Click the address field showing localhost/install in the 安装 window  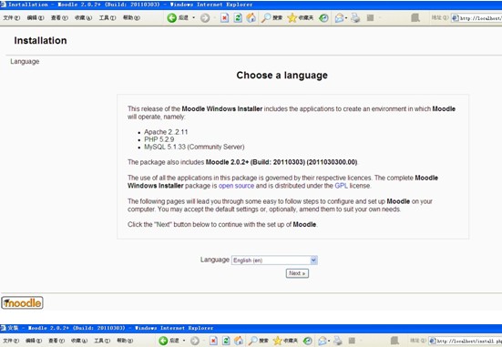tap(466, 342)
